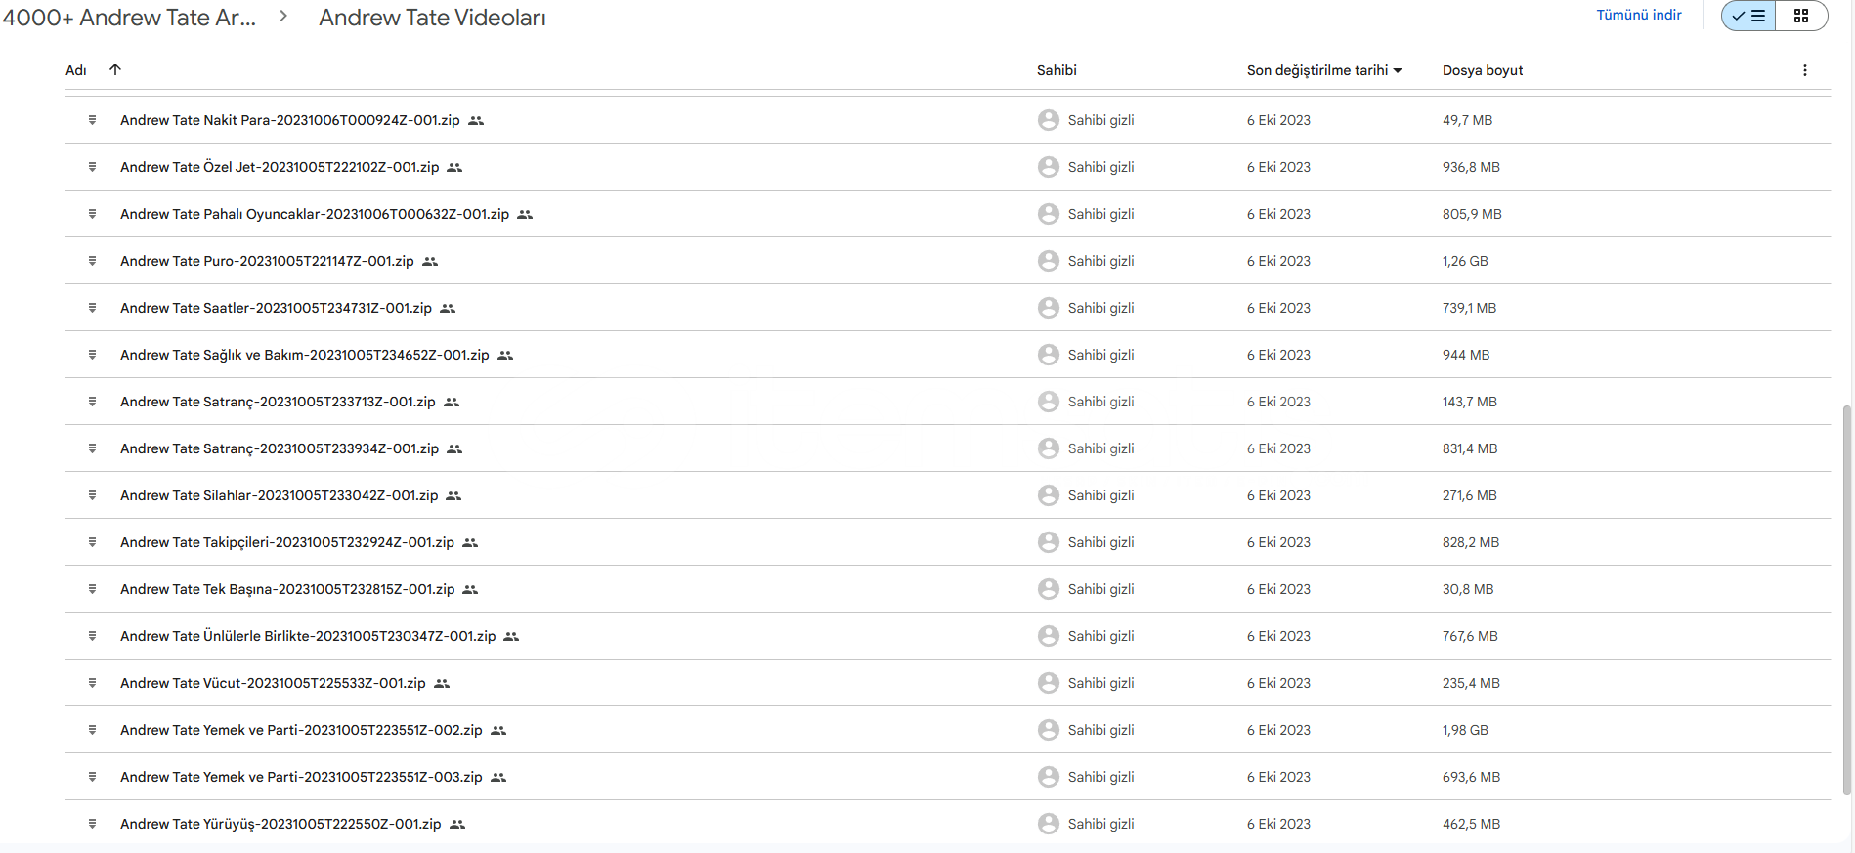Image resolution: width=1855 pixels, height=853 pixels.
Task: Click the 936,8 MB file size value
Action: 1471,167
